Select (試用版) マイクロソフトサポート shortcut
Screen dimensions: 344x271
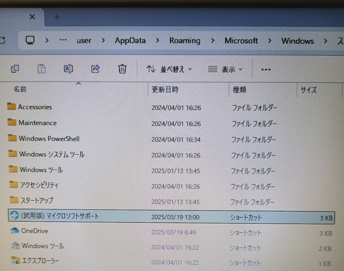click(x=60, y=216)
